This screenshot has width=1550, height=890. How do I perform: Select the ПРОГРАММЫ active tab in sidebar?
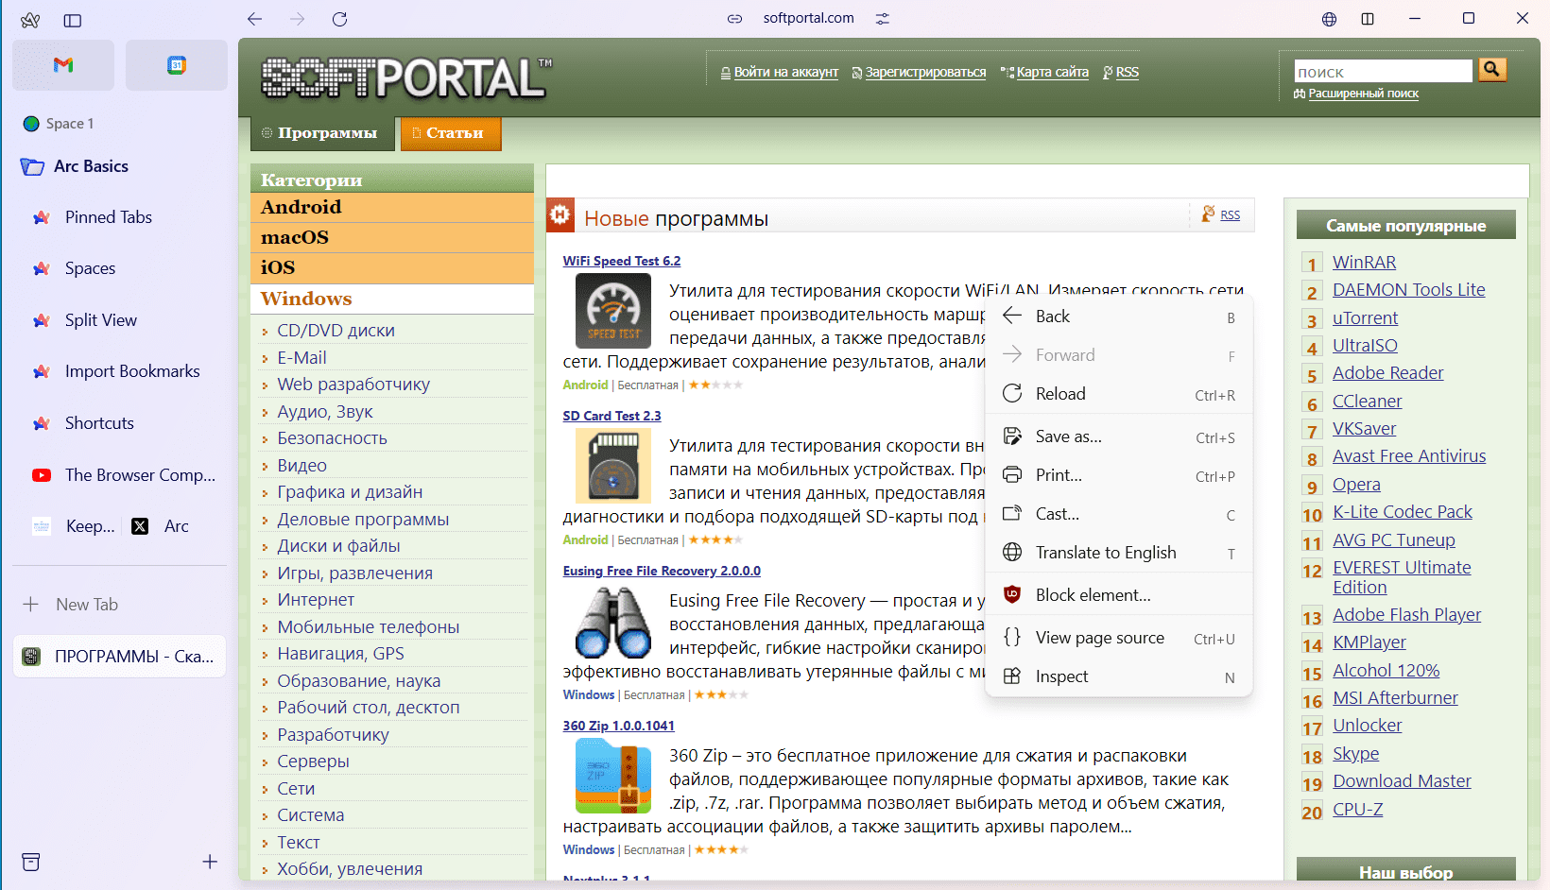click(120, 657)
